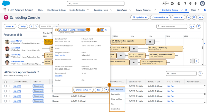Open the Field Service Settings tab
The image size is (207, 112).
56,10
